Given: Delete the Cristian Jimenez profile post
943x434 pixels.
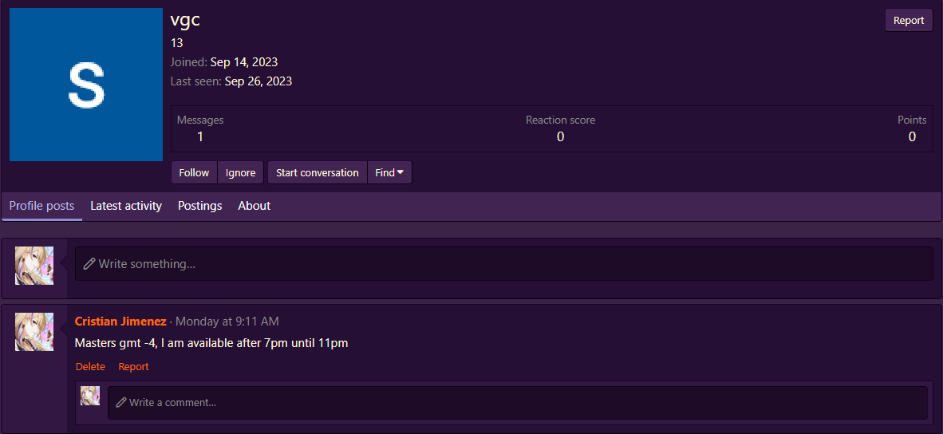Looking at the screenshot, I should click(x=90, y=367).
